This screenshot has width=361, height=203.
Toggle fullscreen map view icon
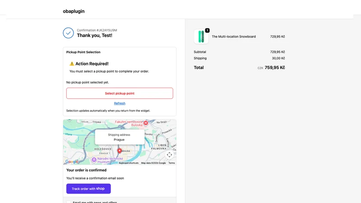(170, 155)
